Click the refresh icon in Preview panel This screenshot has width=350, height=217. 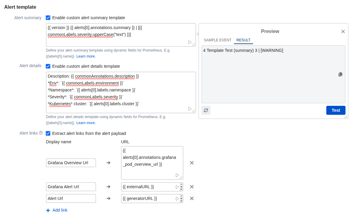click(206, 110)
